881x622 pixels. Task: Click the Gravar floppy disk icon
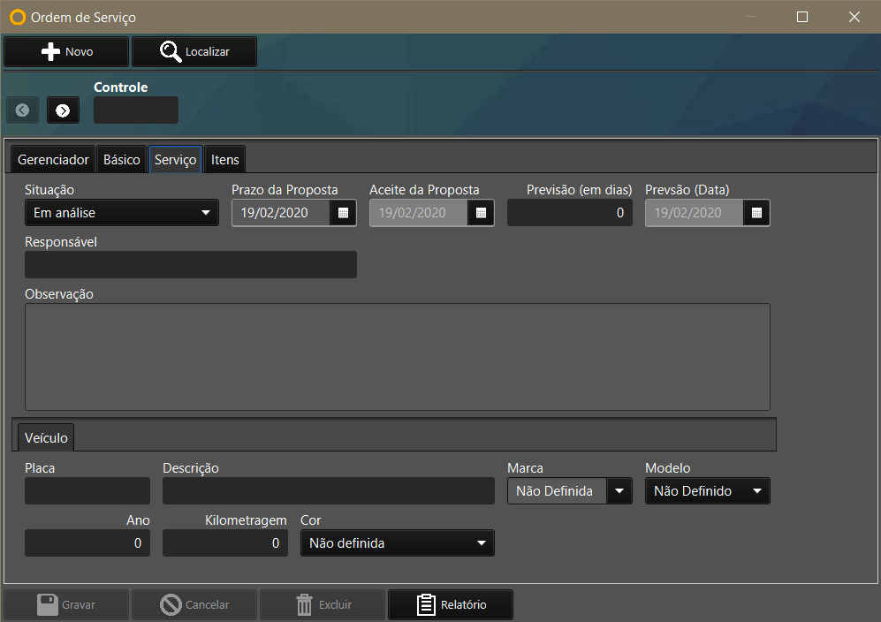[x=47, y=604]
